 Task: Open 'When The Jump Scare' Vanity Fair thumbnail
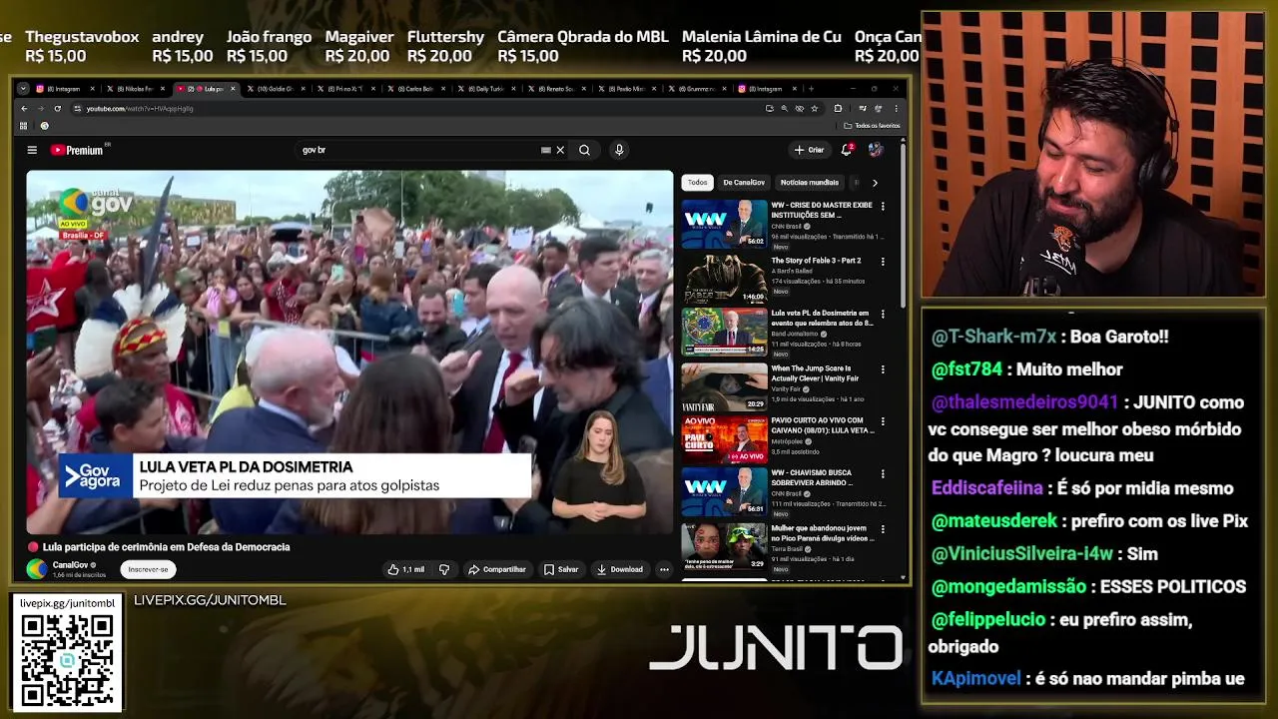point(724,386)
